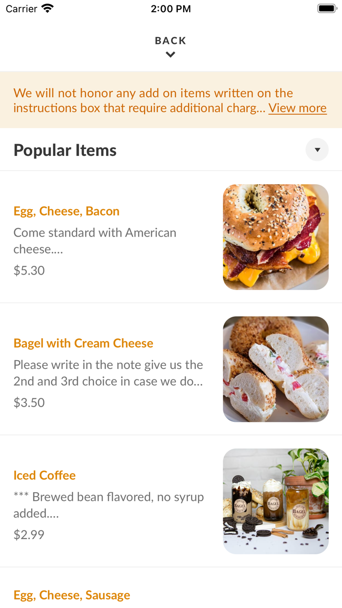Open the Popular Items dropdown arrow
Image resolution: width=342 pixels, height=608 pixels.
317,150
